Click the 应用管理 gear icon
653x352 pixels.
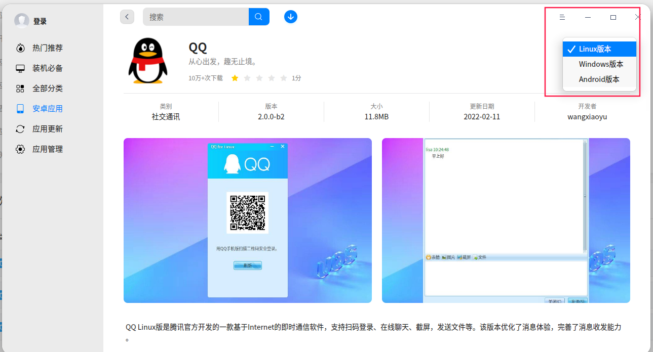pos(20,149)
